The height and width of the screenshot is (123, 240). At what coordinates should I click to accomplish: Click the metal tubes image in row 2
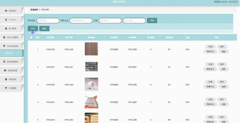click(91, 66)
